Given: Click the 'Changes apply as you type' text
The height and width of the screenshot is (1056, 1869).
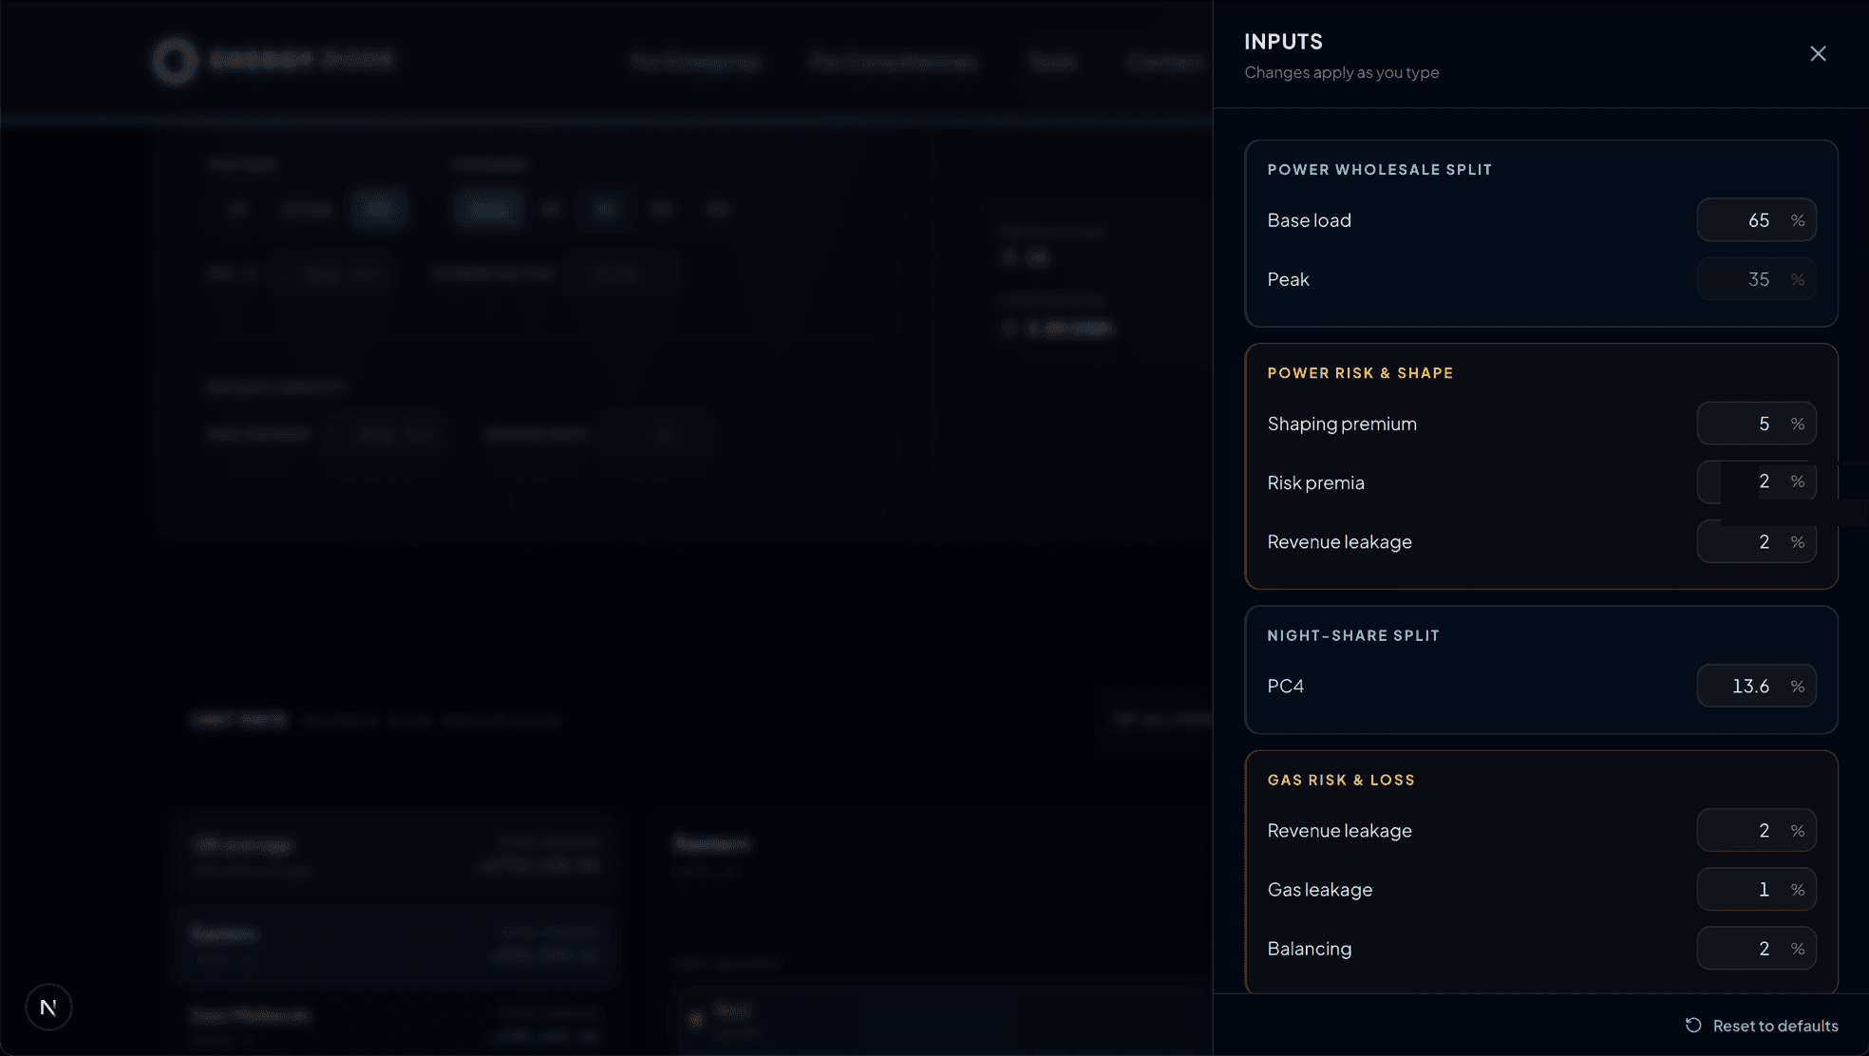Looking at the screenshot, I should (1341, 72).
